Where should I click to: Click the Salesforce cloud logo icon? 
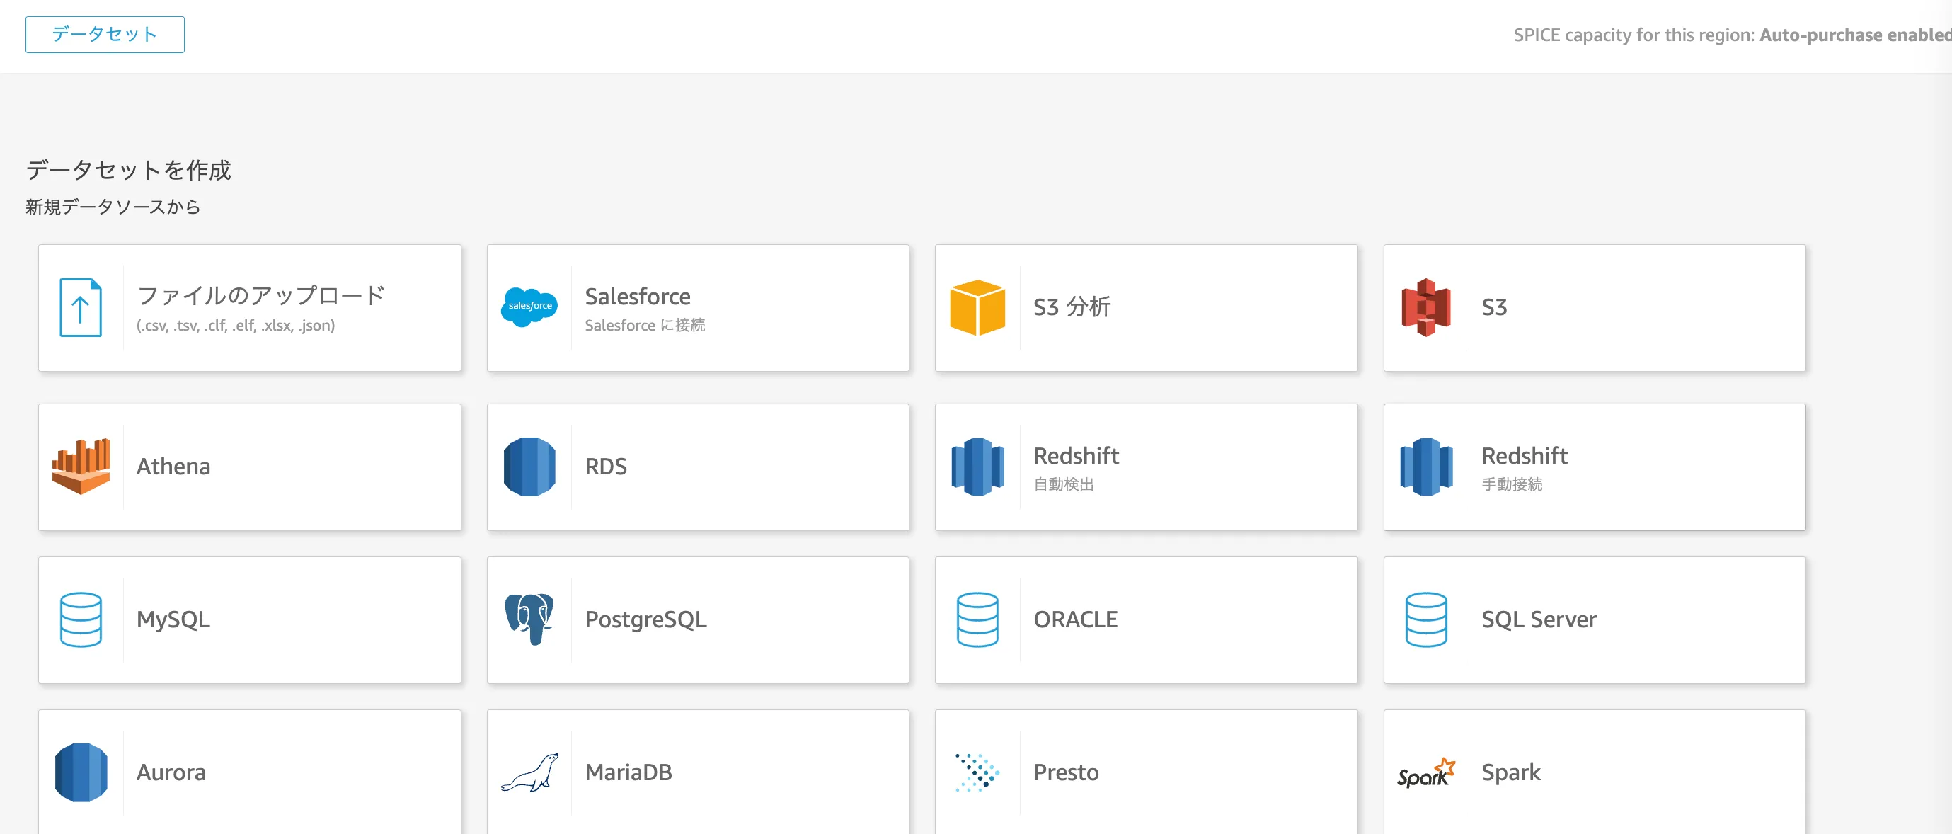pyautogui.click(x=529, y=307)
